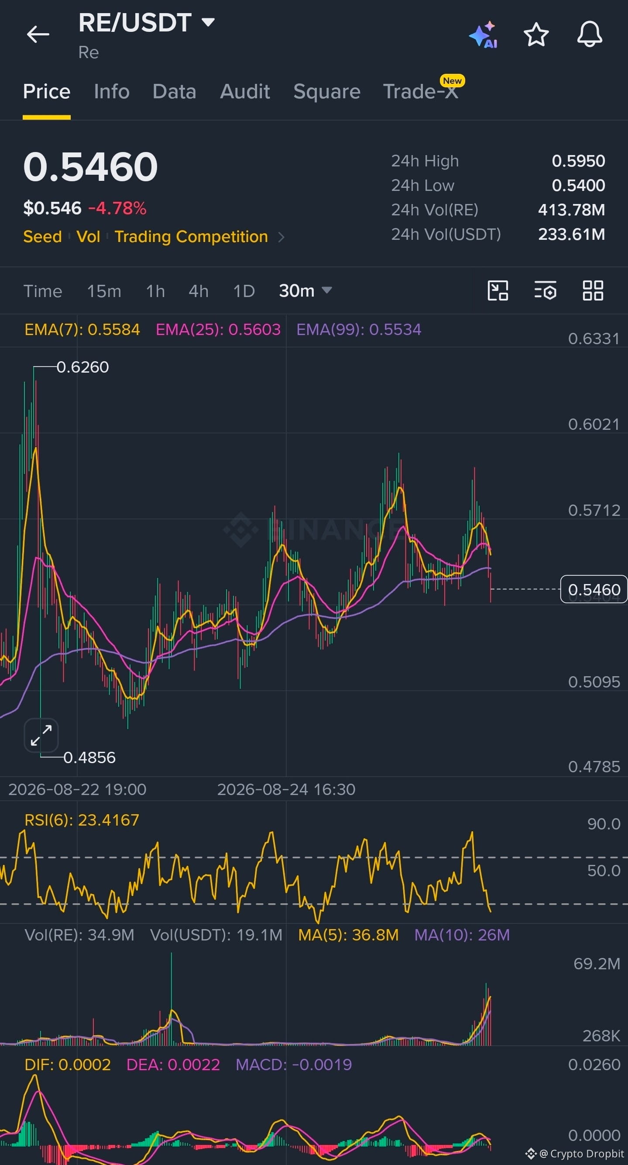The height and width of the screenshot is (1165, 628).
Task: Tap the Seed tag link
Action: (42, 236)
